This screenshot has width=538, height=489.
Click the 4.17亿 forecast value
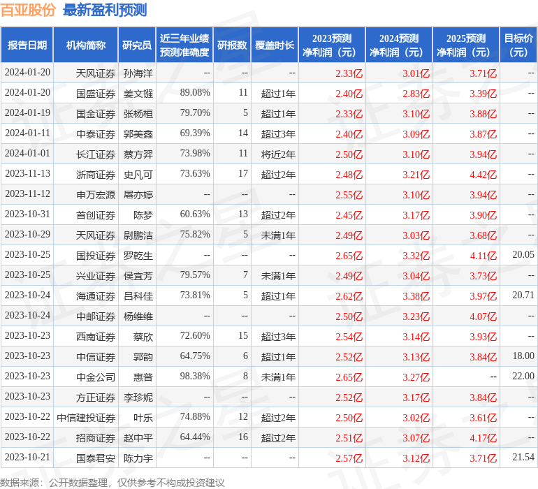[483, 437]
